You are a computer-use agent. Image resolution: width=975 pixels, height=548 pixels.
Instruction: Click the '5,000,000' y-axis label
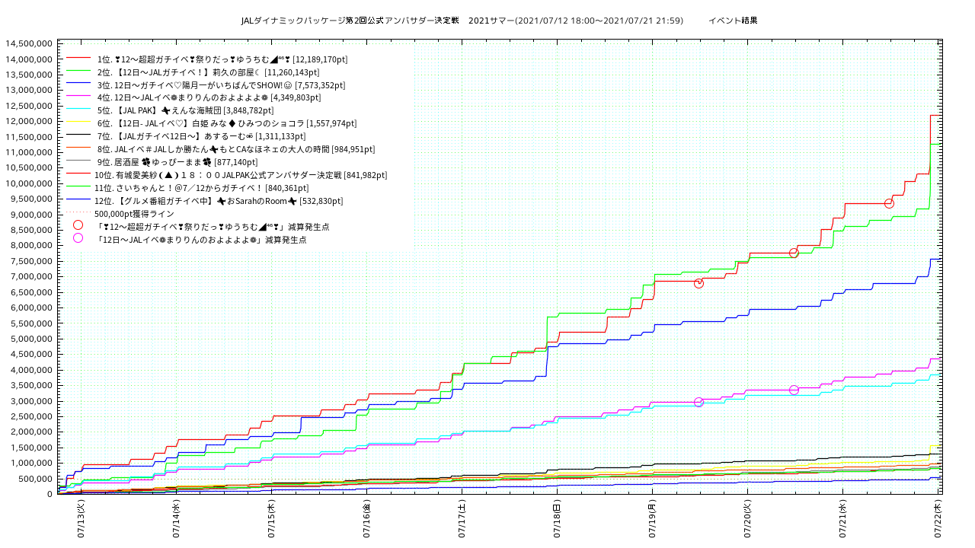pos(31,339)
